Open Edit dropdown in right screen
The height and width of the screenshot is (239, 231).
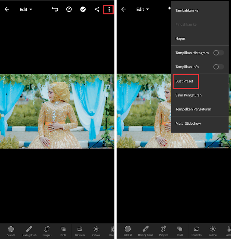142,9
